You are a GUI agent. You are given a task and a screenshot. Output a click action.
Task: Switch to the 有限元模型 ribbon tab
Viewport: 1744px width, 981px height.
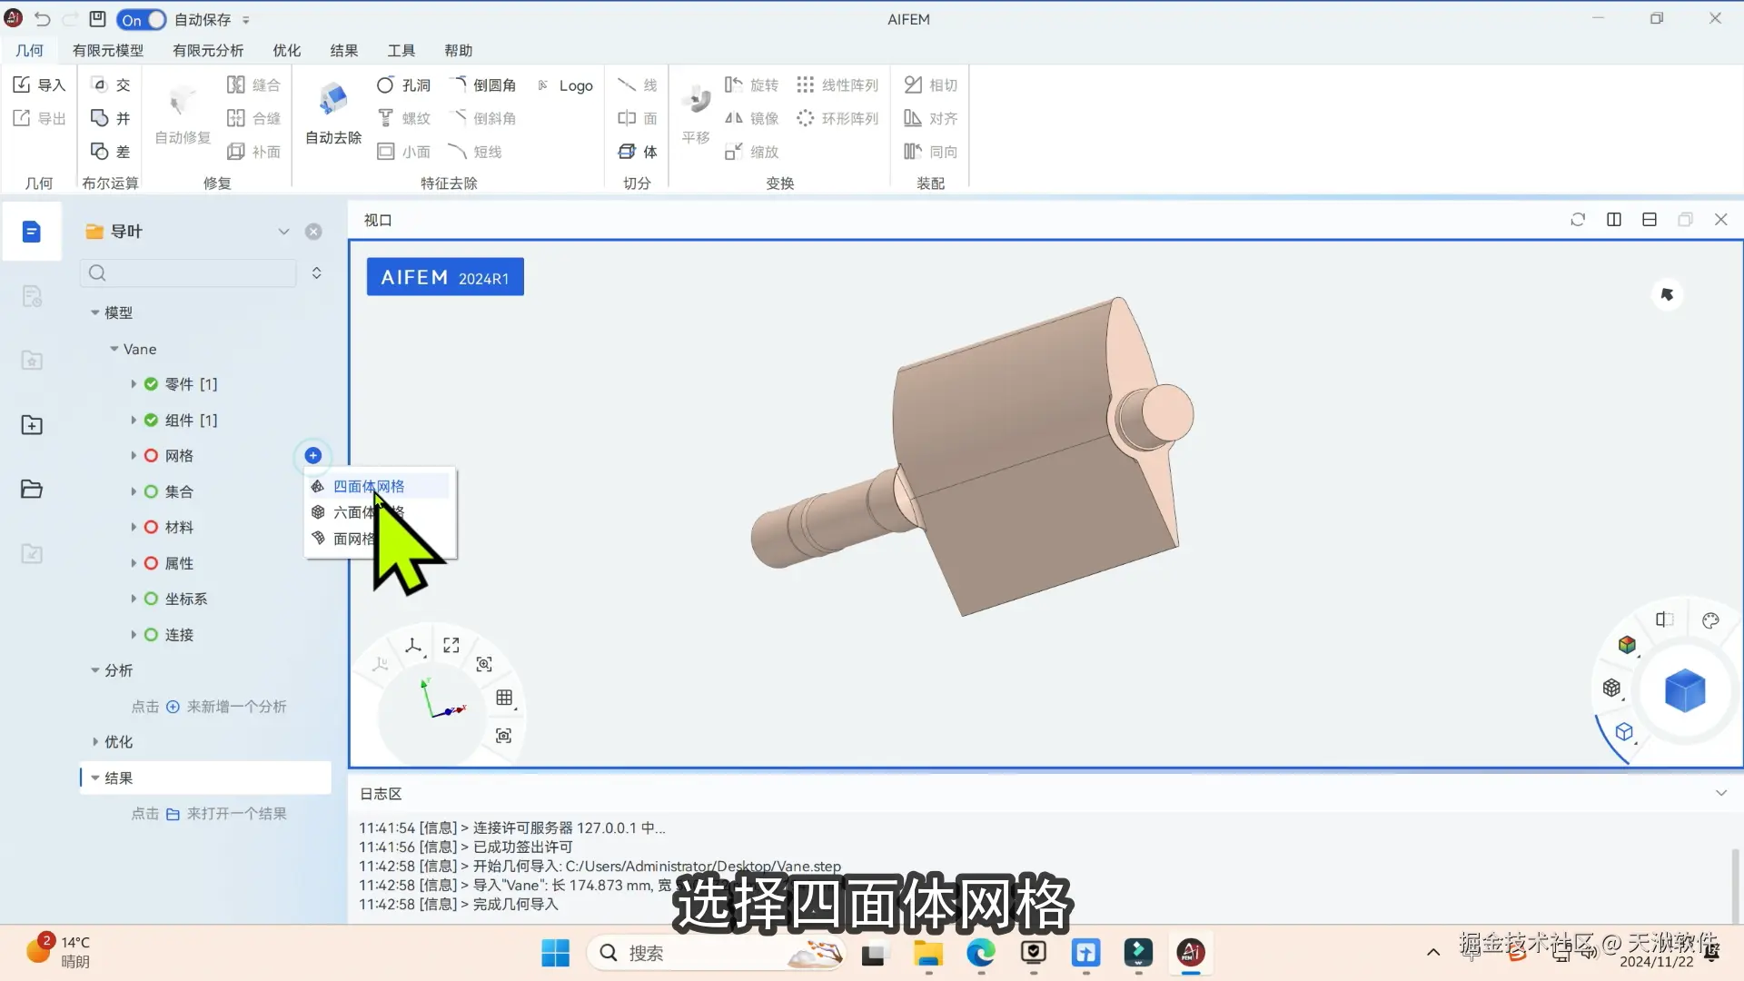[108, 51]
